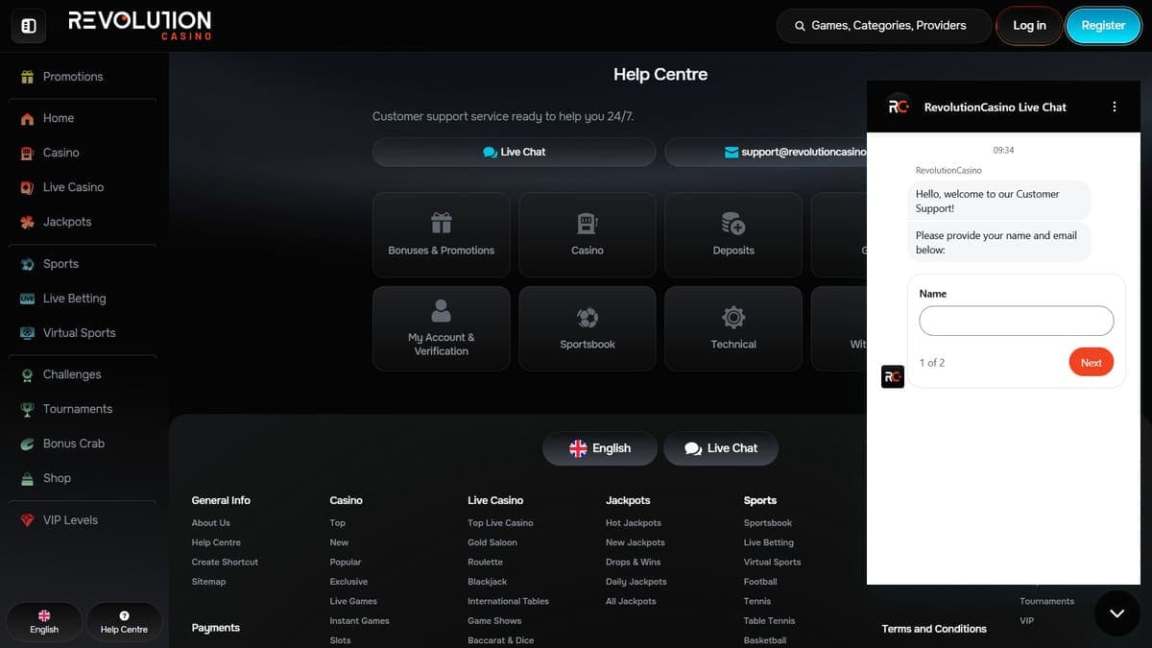Screen dimensions: 1152x648
Task: Click the Games, Categories, Providers search box
Action: click(884, 26)
